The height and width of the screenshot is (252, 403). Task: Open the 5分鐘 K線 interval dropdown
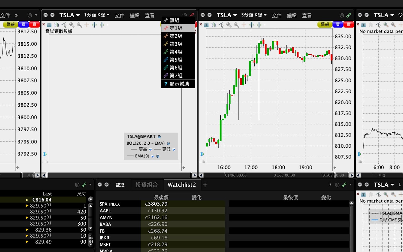[x=254, y=15]
